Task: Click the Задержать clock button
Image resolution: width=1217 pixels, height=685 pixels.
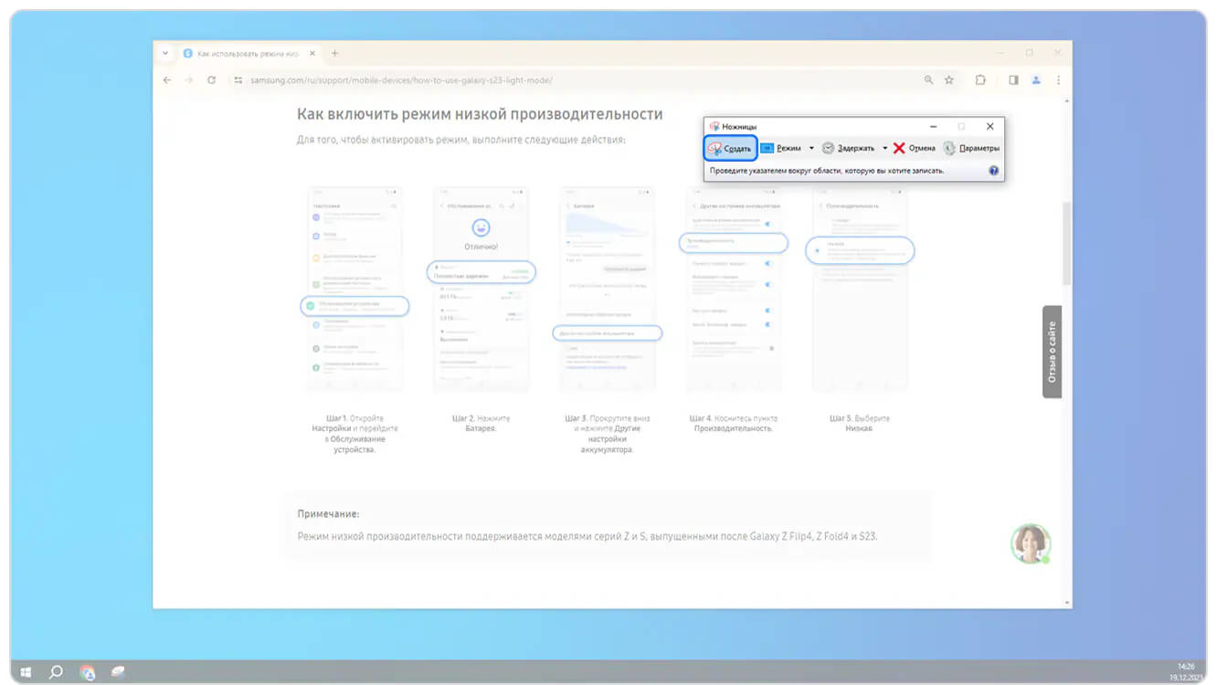Action: (x=848, y=148)
